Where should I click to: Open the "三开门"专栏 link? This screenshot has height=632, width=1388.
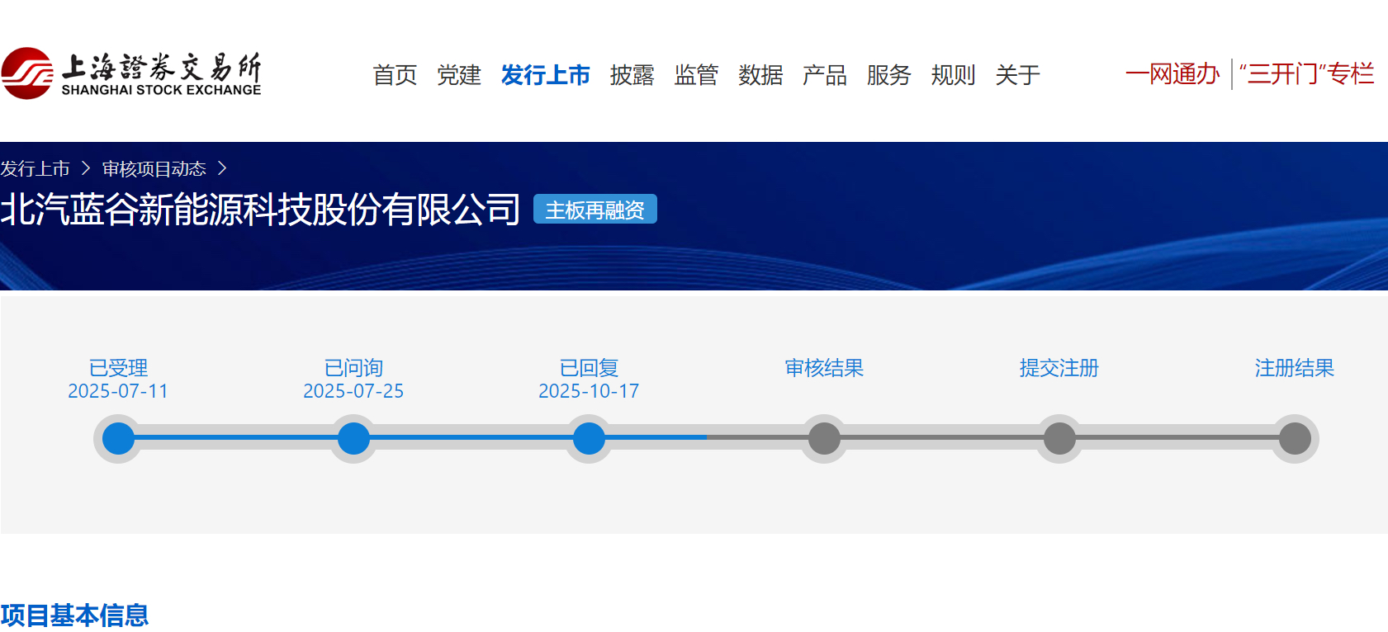(1306, 74)
